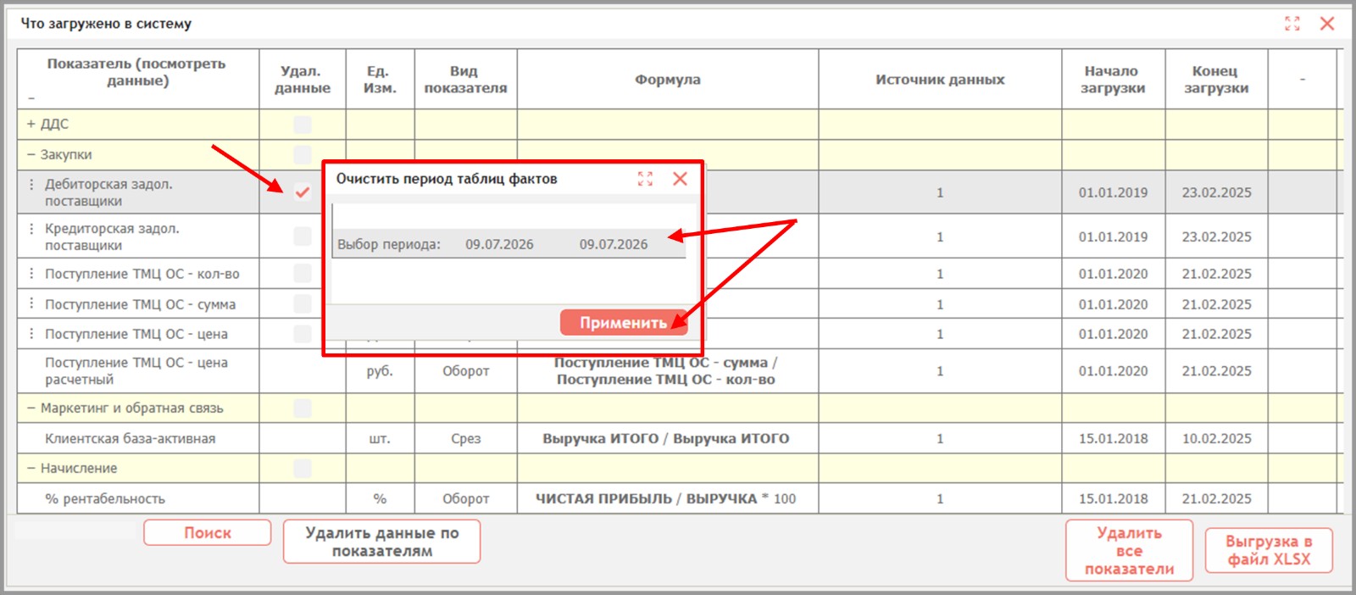
Task: Check delete-data box for Кредиторская задол. поставщики
Action: coord(302,236)
